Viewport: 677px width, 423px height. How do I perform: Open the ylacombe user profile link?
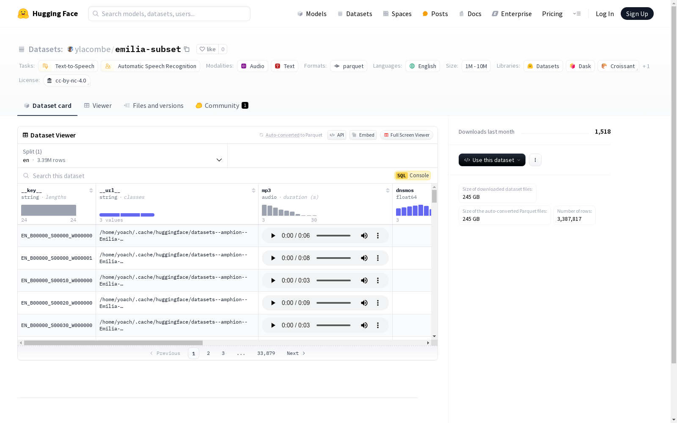point(92,49)
